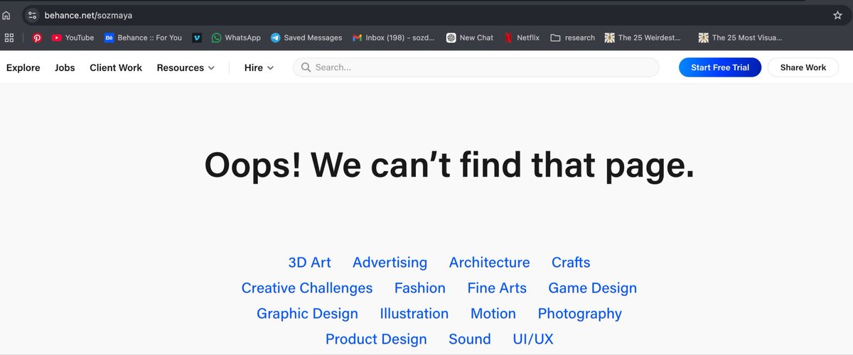Open the Client Work nav item
Viewport: 853px width, 355px height.
point(116,67)
